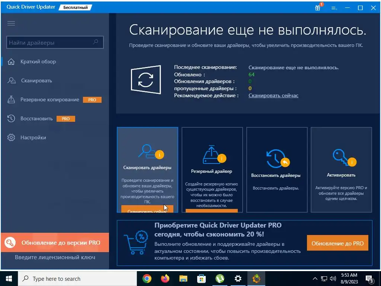Click the Обновления драйверов label

click(204, 81)
